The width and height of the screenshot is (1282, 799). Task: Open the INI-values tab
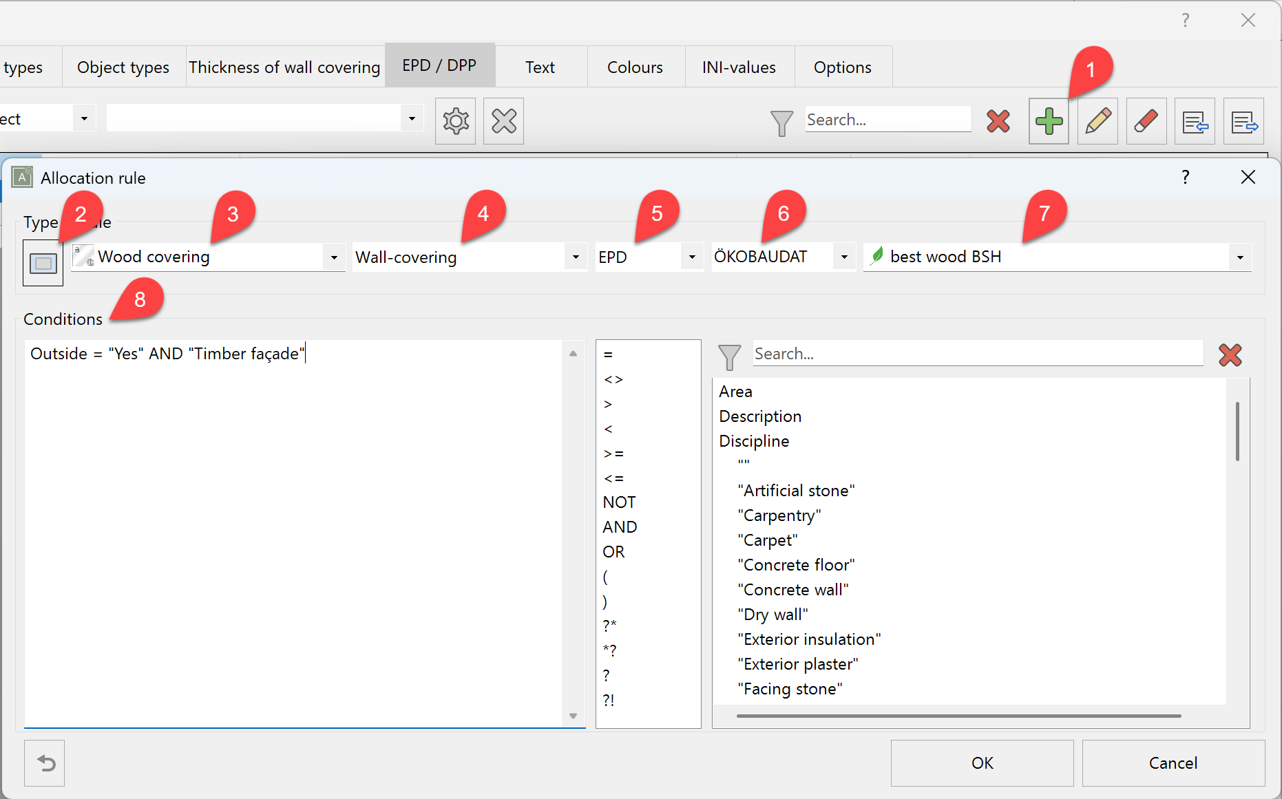739,67
